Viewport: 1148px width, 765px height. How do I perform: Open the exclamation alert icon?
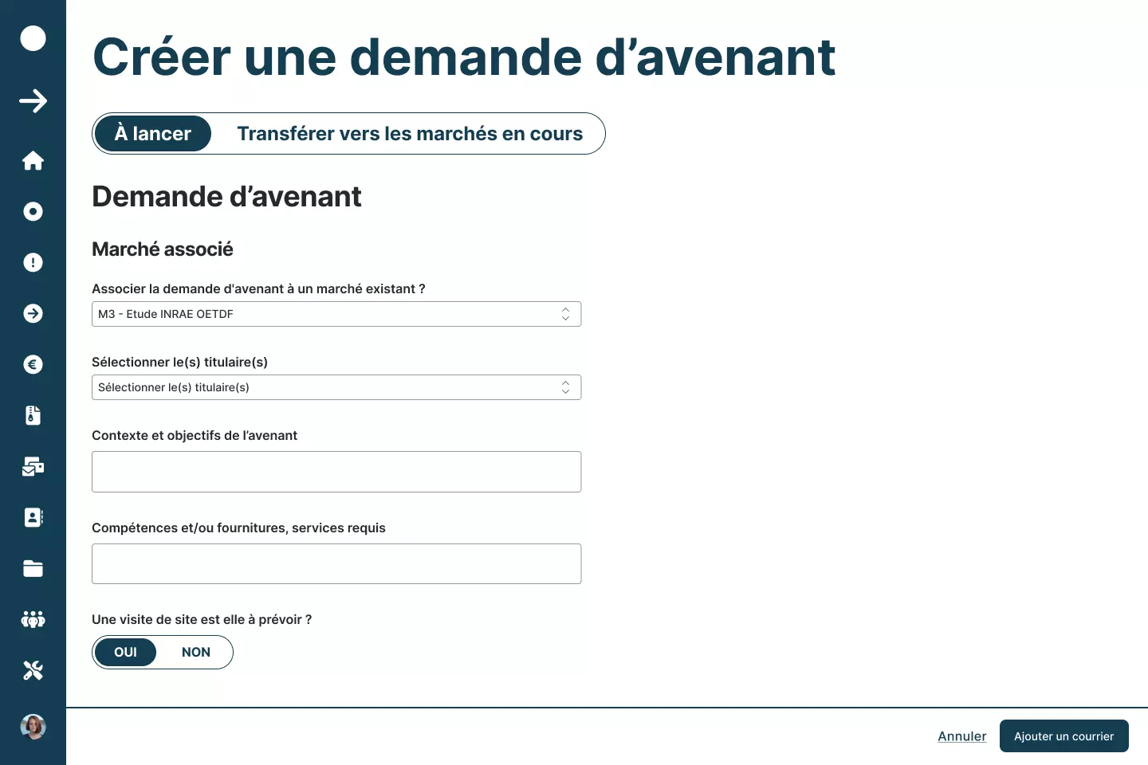33,263
